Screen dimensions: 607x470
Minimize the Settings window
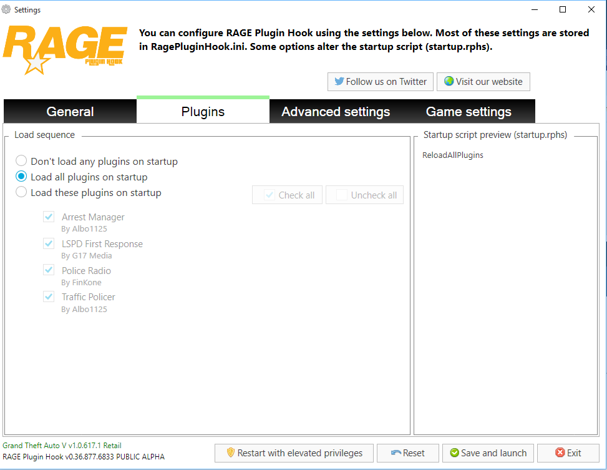(535, 10)
